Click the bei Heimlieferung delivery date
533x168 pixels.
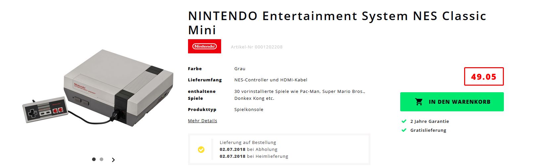(x=254, y=156)
